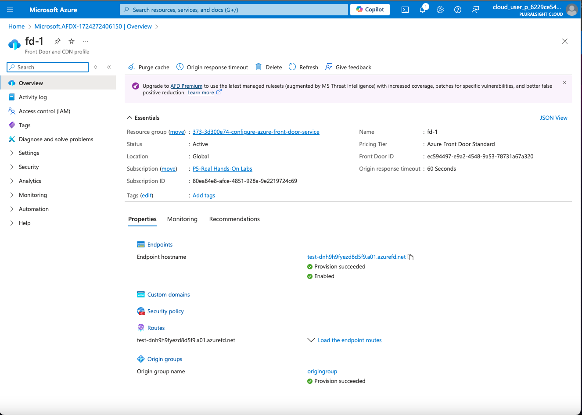
Task: Open the Help question mark icon
Action: point(458,10)
